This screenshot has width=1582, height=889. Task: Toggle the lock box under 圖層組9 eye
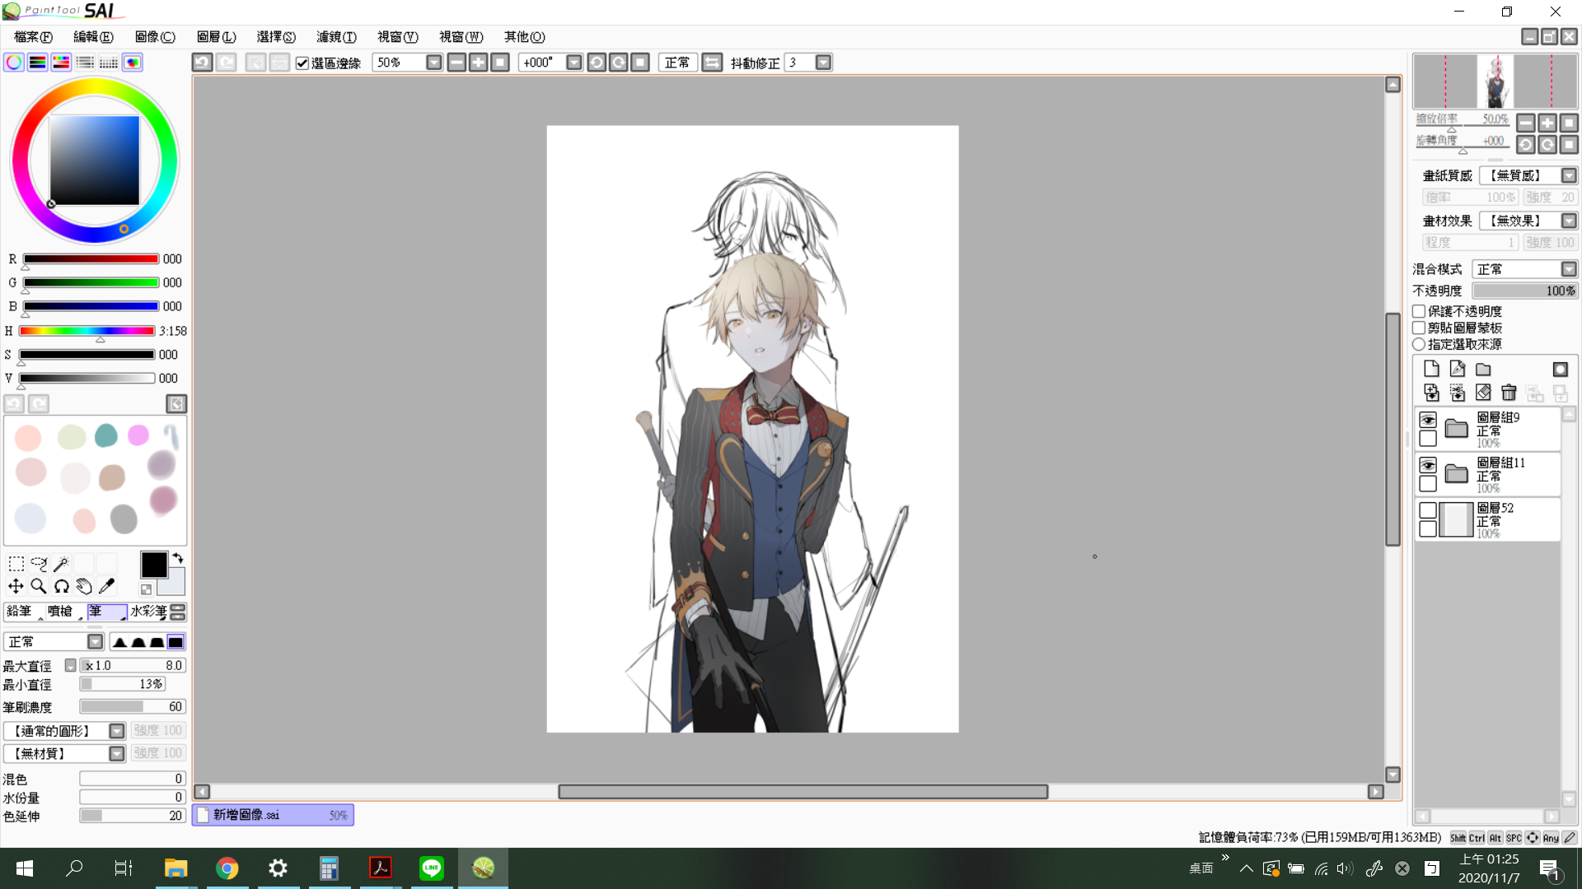[1428, 439]
